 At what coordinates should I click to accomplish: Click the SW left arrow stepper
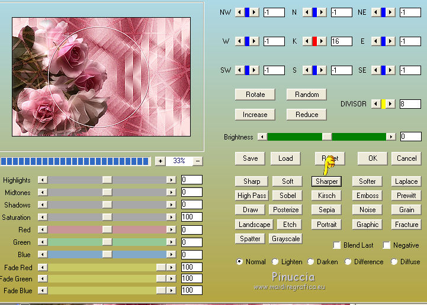(240, 70)
